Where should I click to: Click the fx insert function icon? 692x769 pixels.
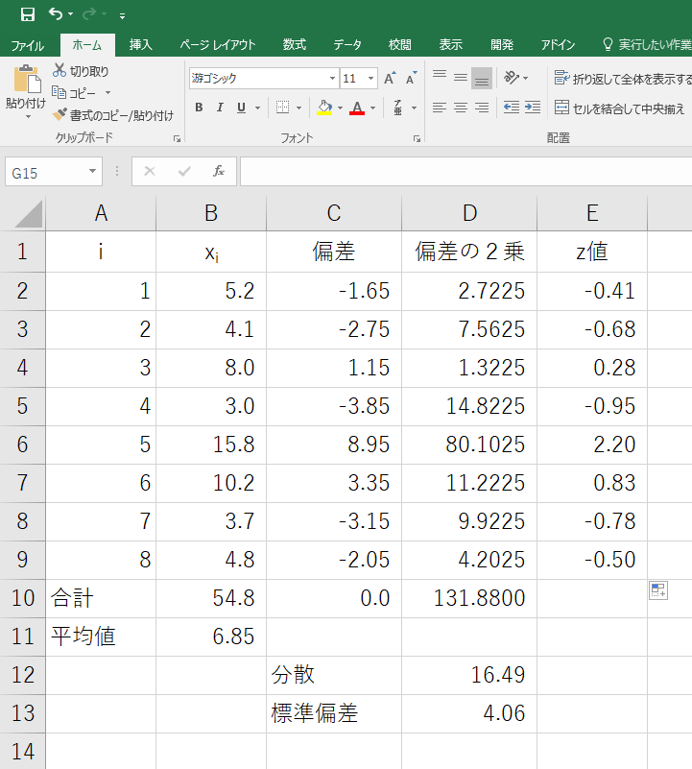click(x=219, y=171)
